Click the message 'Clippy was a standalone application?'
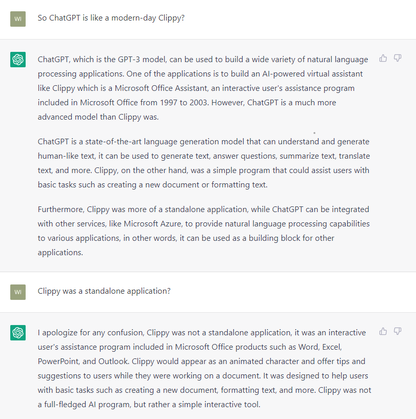 click(x=104, y=291)
